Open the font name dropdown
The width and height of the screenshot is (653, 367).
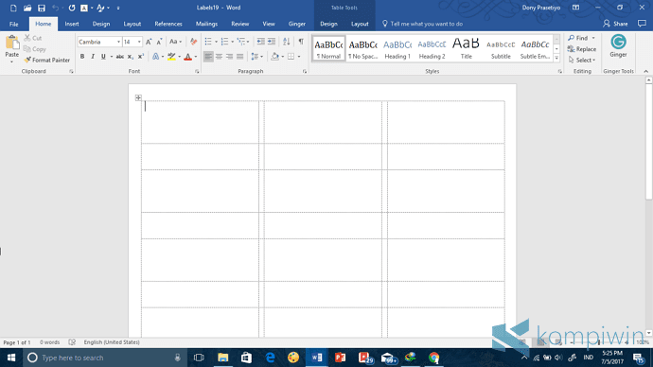(118, 42)
